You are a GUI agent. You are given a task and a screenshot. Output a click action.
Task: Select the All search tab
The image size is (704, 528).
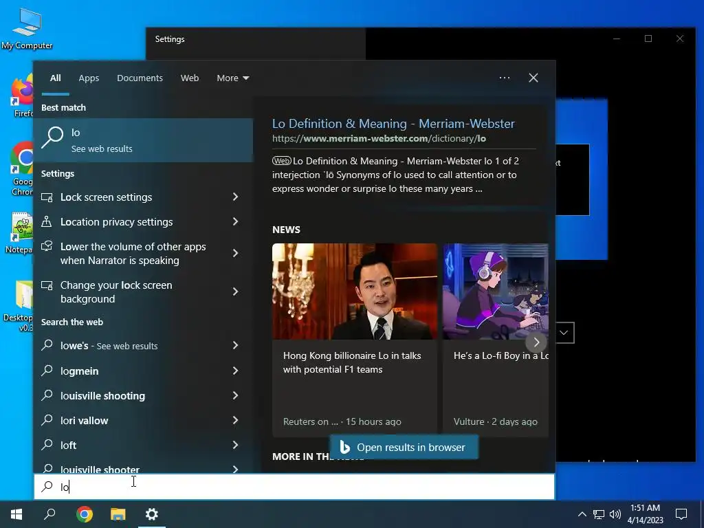[x=55, y=78]
